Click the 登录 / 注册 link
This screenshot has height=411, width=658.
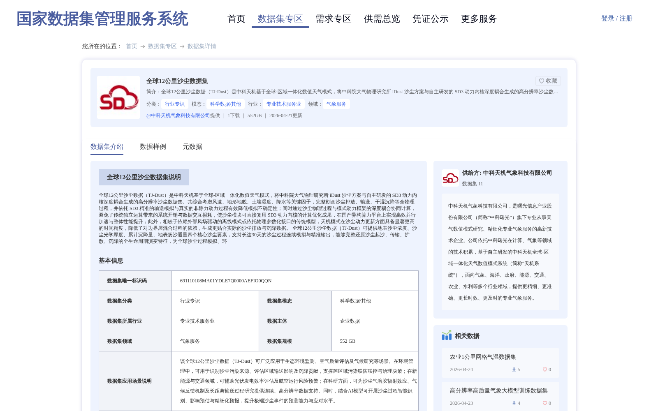click(617, 18)
